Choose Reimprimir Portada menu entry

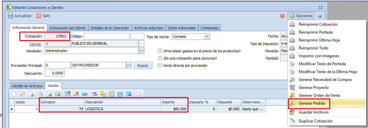326,32
